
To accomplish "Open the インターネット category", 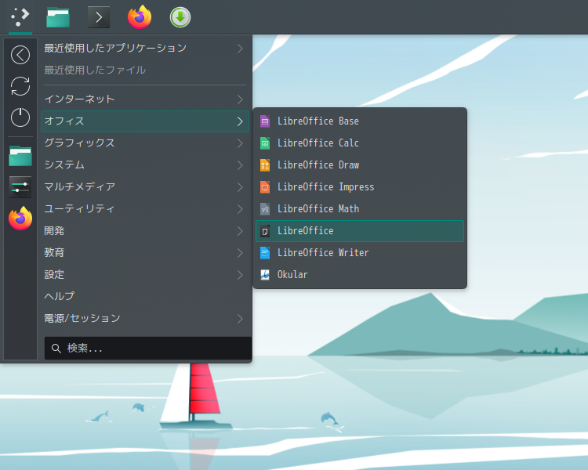I will coord(145,99).
